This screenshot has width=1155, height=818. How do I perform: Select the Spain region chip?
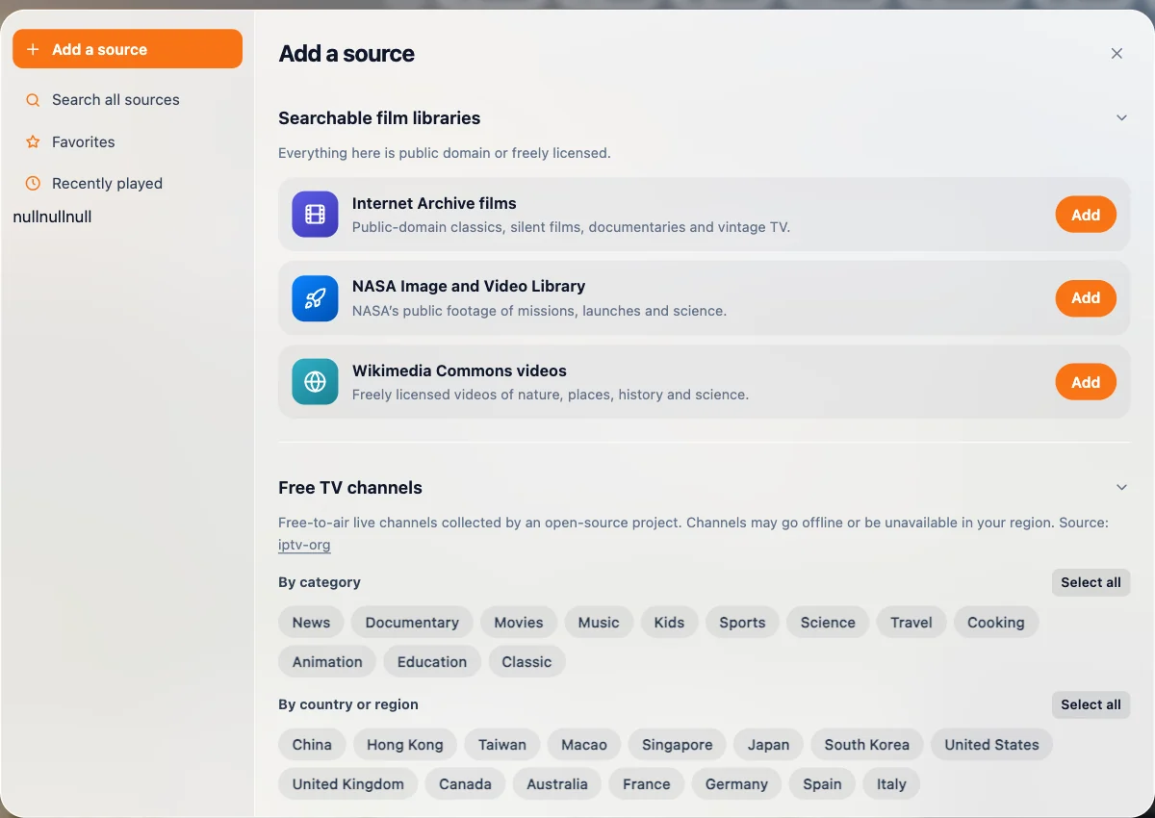pos(822,784)
